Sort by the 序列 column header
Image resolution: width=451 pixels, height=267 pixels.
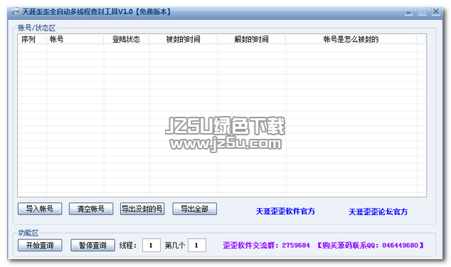32,39
